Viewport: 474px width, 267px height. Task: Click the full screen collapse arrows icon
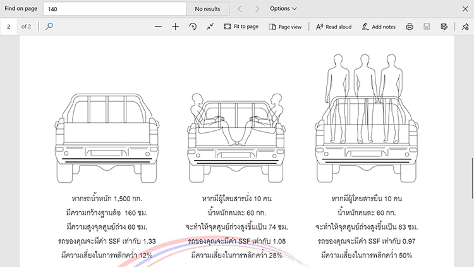pyautogui.click(x=210, y=27)
